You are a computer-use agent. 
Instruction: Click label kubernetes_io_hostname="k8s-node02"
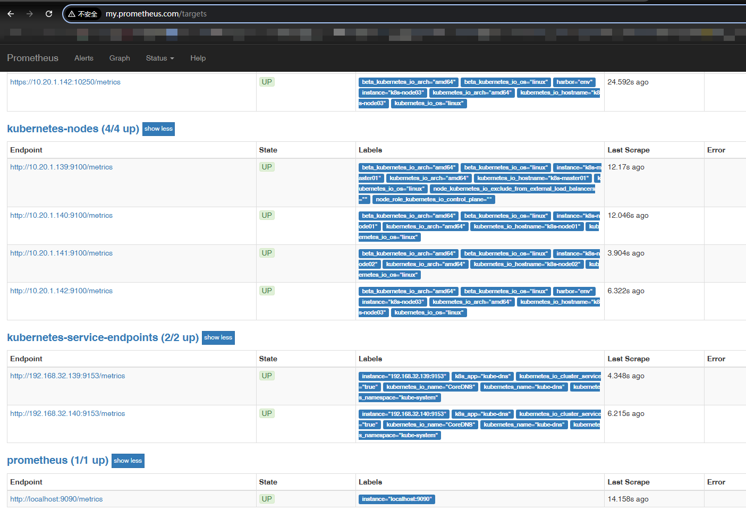coord(527,264)
